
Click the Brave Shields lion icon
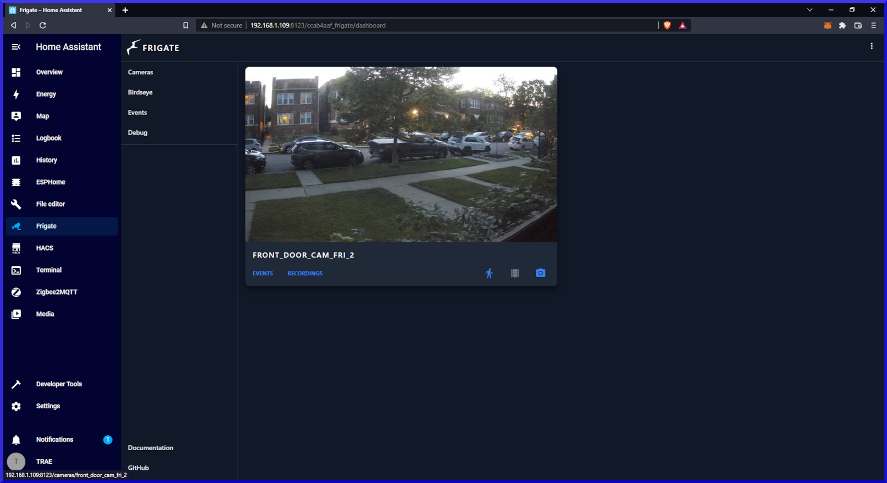click(x=667, y=25)
